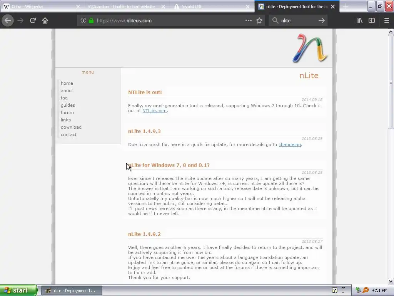
Task: Open the guides menu link
Action: [68, 105]
